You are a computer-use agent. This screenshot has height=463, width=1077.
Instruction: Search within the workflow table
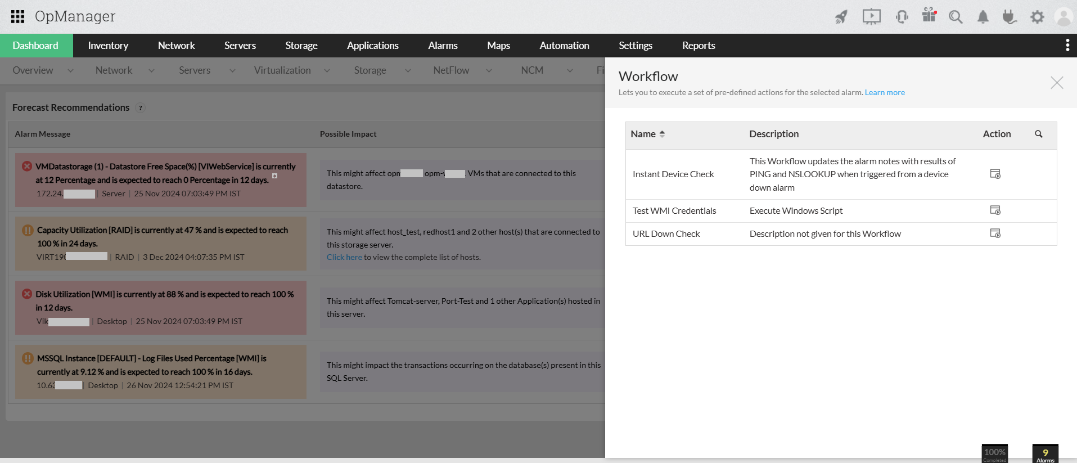(x=1038, y=134)
